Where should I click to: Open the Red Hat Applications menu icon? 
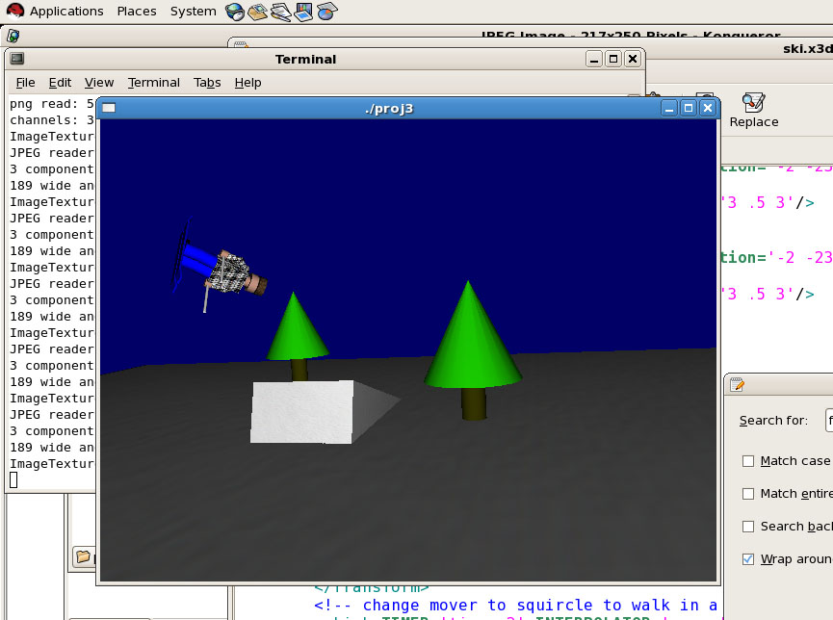coord(14,12)
